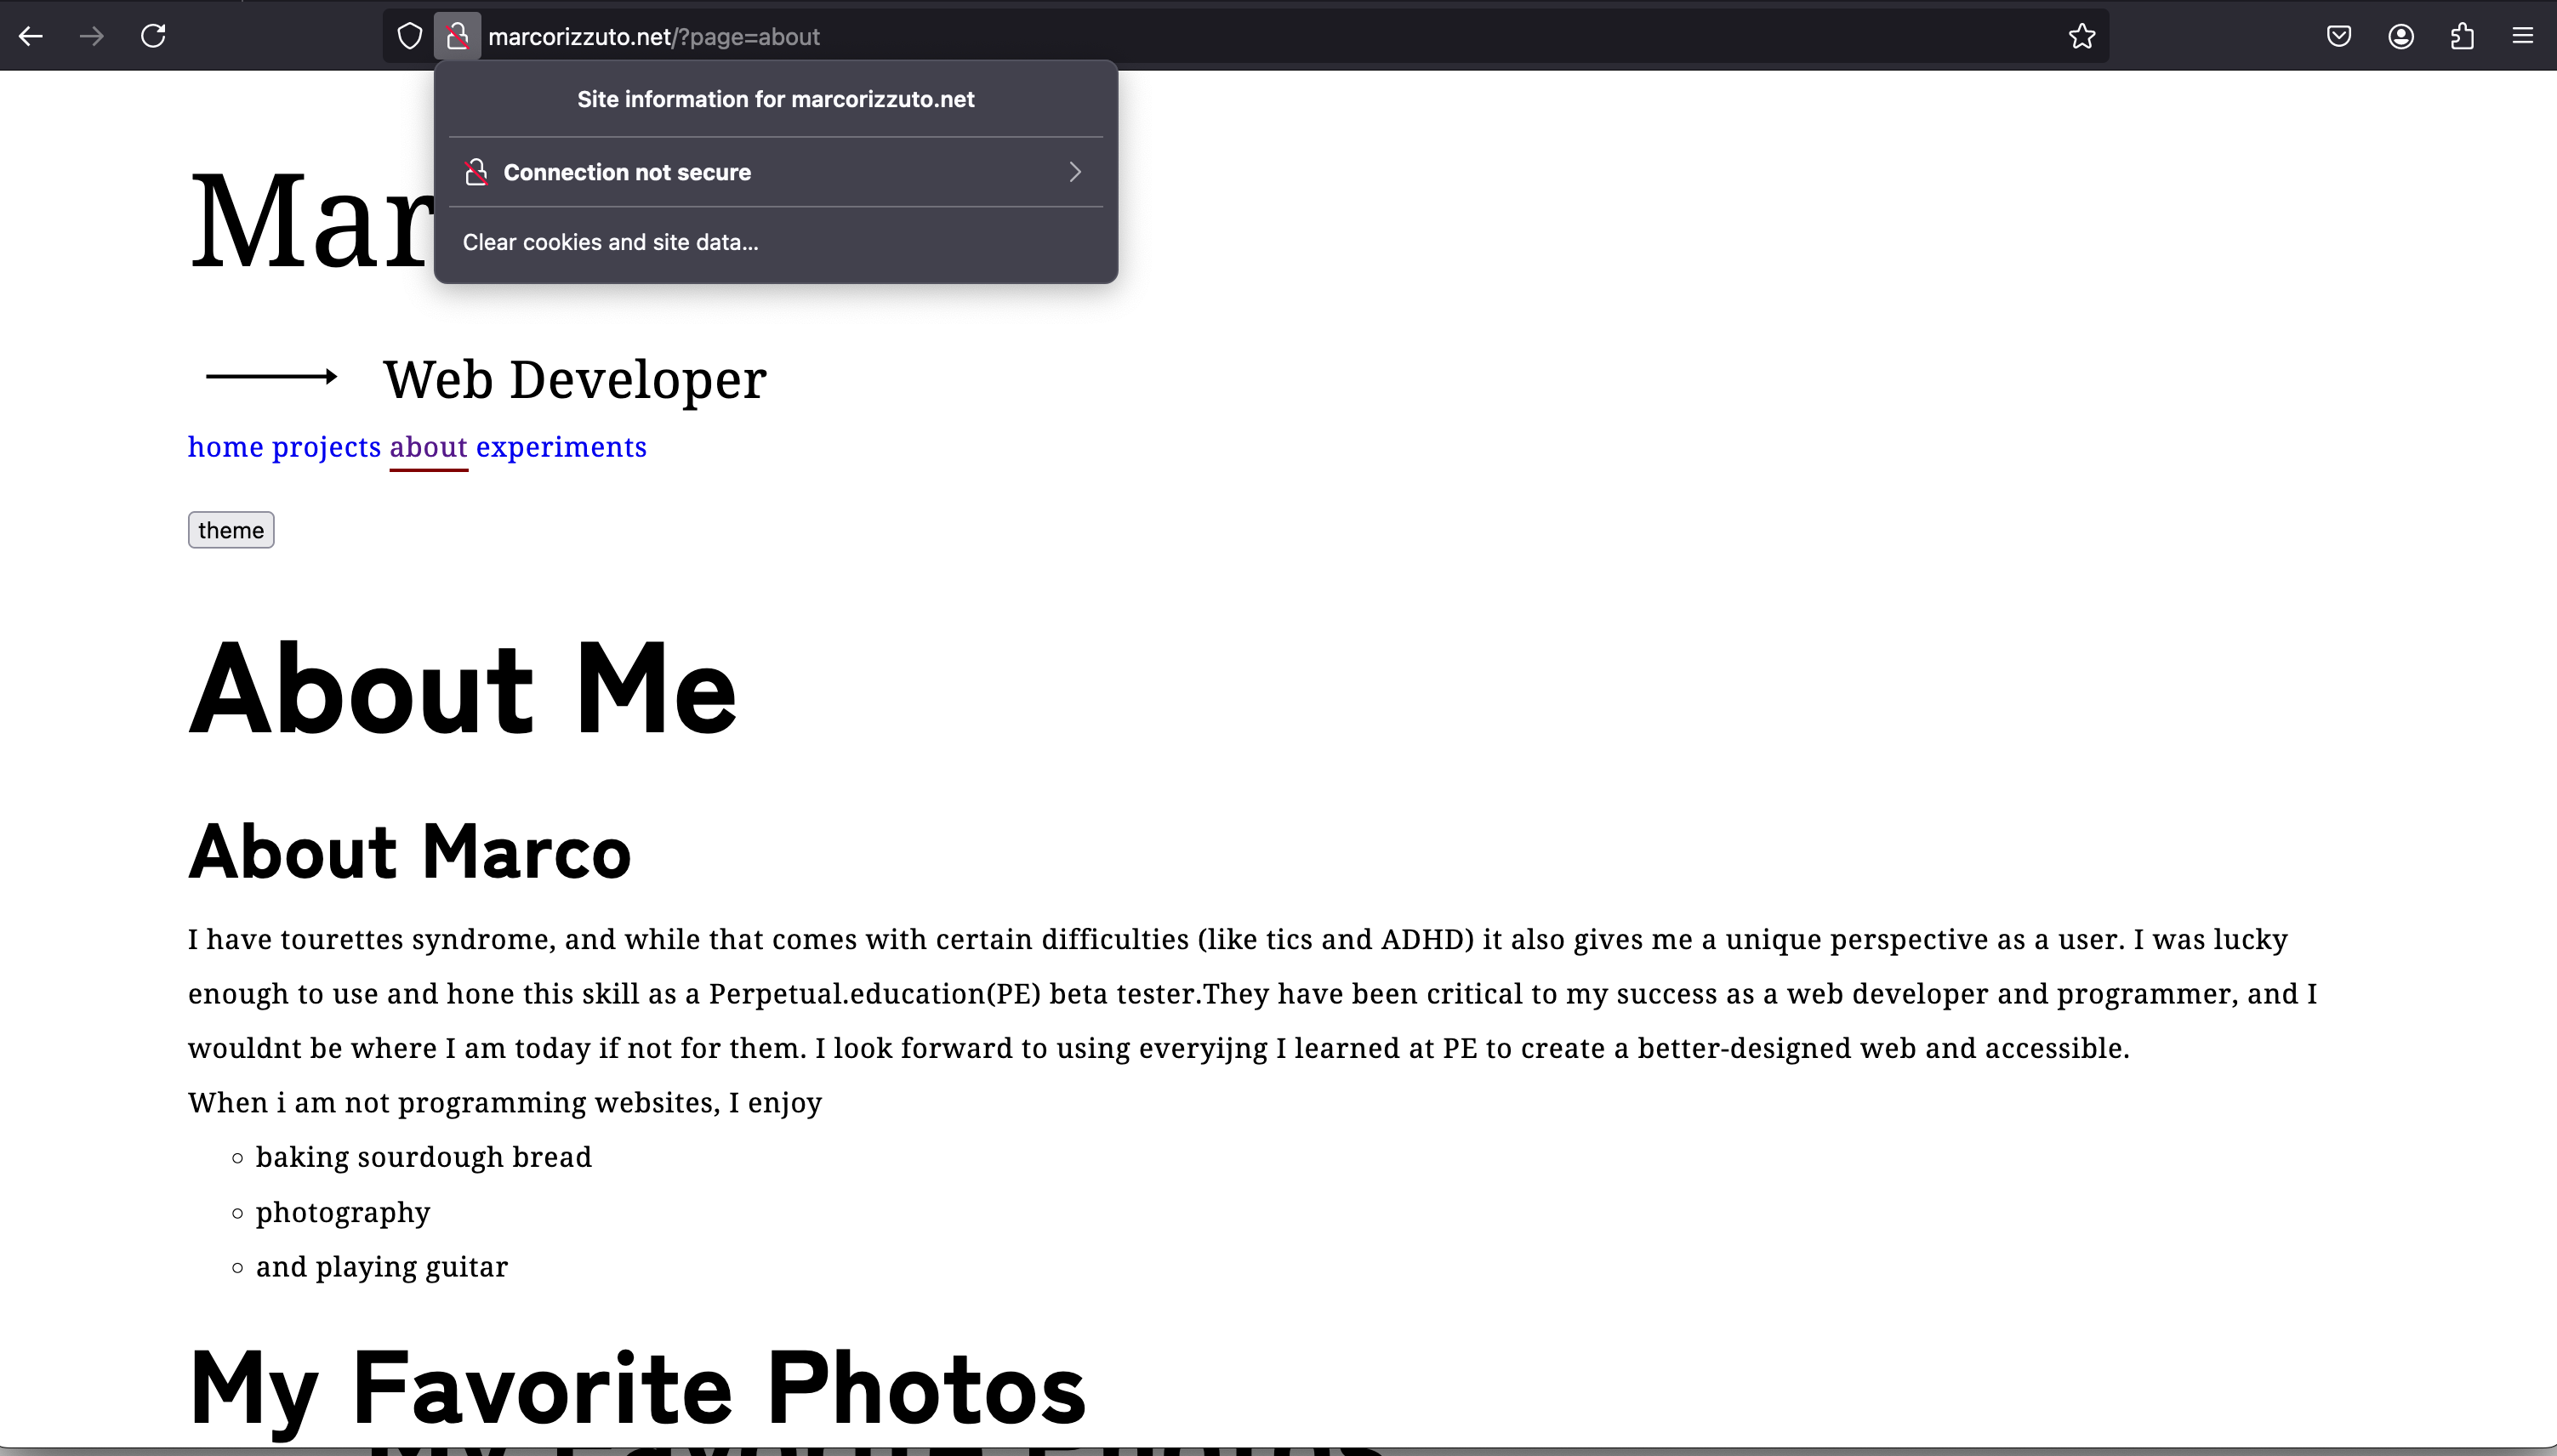
Task: Click the chevron beside Connection not secure
Action: point(1075,172)
